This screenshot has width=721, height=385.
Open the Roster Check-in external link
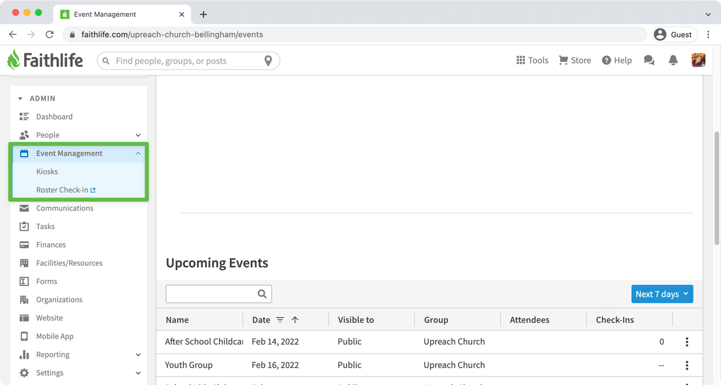pos(66,190)
